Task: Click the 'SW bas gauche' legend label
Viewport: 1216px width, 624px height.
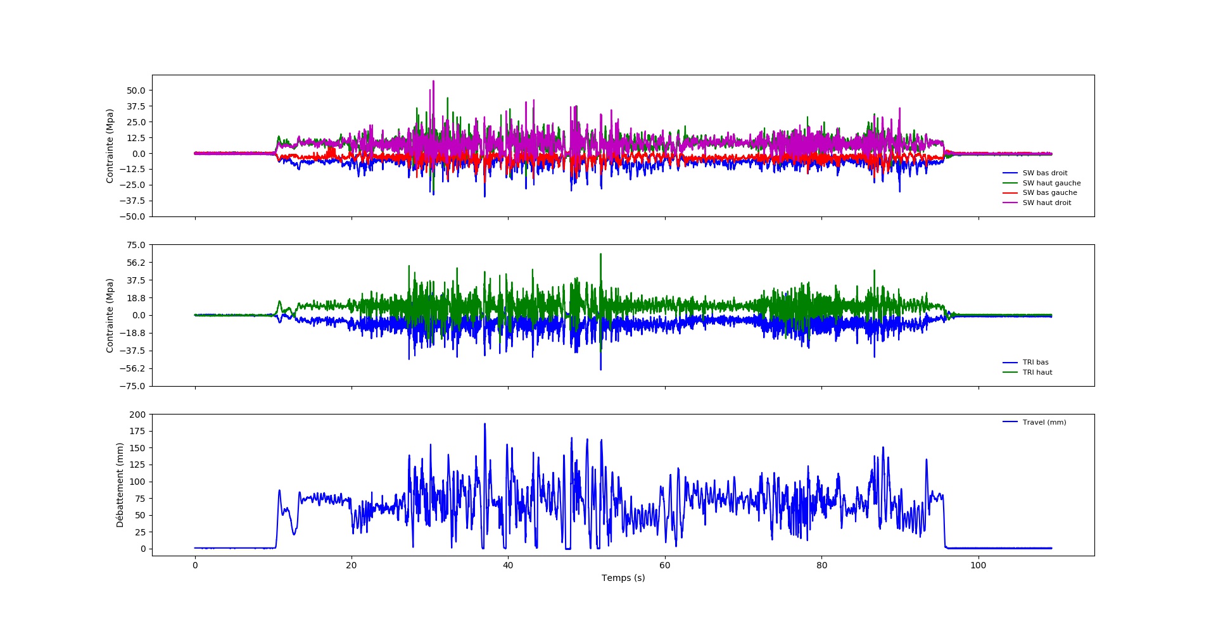Action: (1049, 192)
